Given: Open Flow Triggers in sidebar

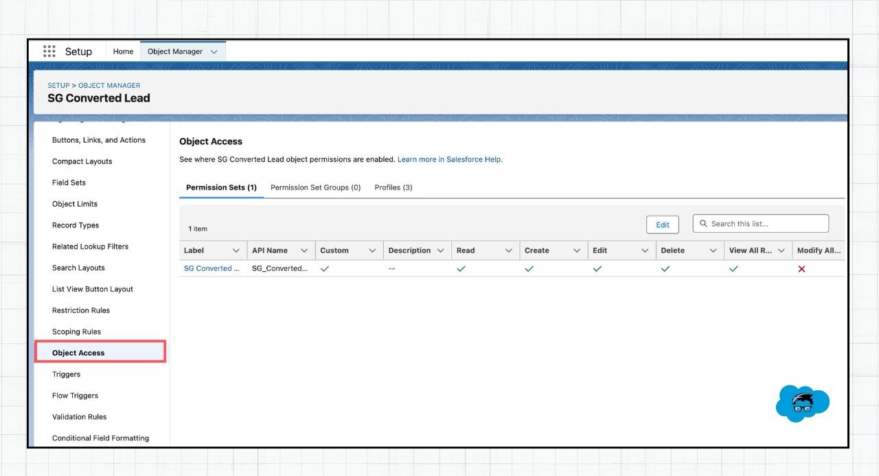Looking at the screenshot, I should [x=75, y=396].
